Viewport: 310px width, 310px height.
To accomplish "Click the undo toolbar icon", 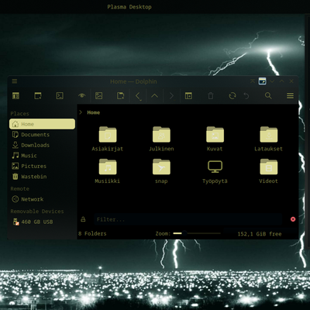I will (x=246, y=96).
